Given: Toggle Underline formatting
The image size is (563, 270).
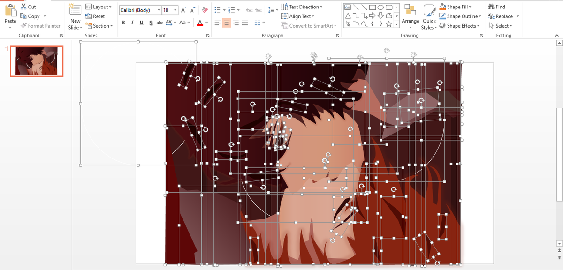Looking at the screenshot, I should click(x=141, y=23).
